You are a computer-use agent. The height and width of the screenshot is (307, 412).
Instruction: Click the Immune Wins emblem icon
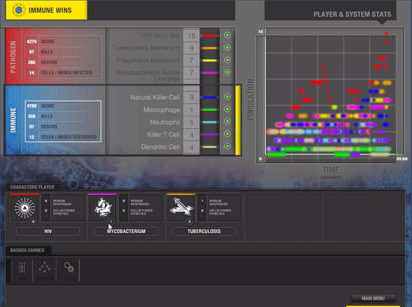(19, 10)
